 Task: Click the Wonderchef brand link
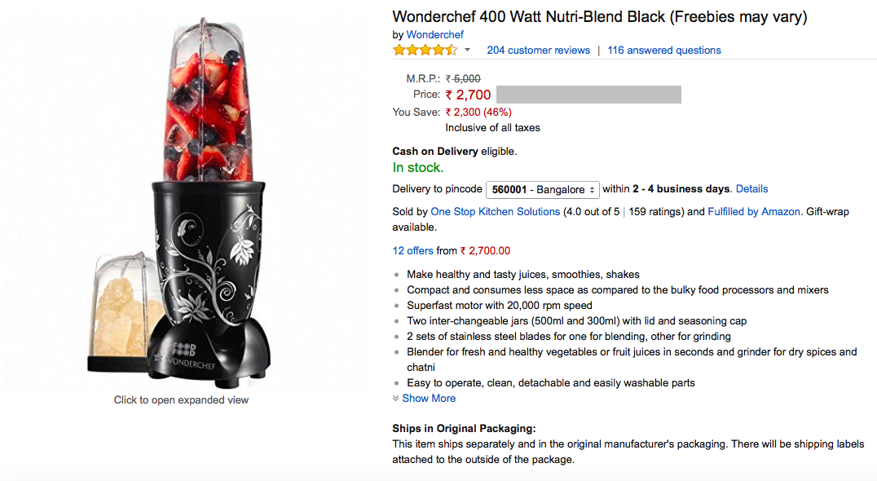point(434,34)
